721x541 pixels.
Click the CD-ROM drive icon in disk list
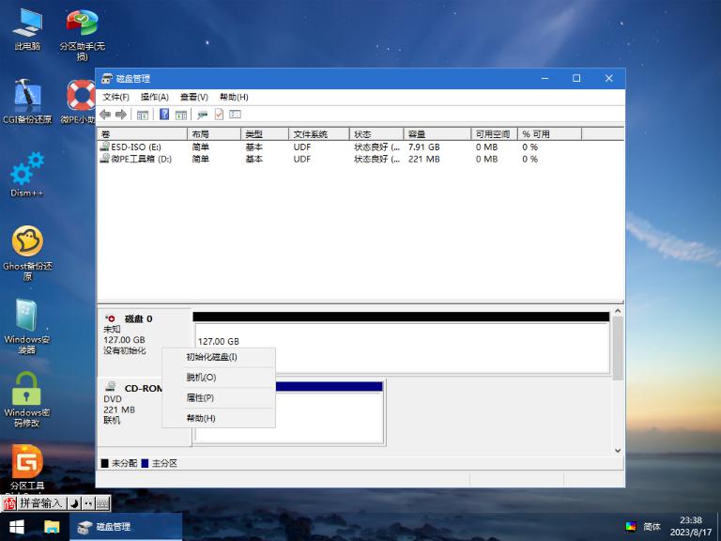point(111,386)
